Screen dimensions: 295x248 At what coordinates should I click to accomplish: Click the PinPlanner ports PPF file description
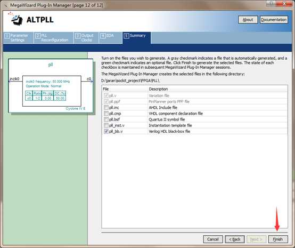[x=169, y=101]
